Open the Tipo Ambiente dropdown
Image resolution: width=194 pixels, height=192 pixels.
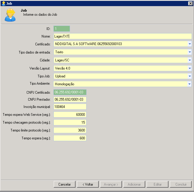coord(189,84)
